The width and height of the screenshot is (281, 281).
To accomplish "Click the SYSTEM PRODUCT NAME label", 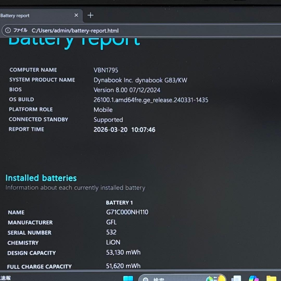I will [42, 80].
